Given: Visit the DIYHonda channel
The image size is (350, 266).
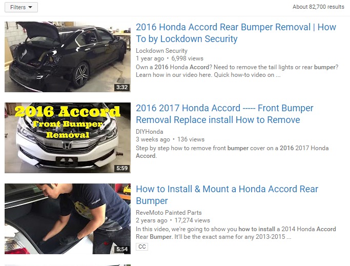Looking at the screenshot, I should 150,132.
